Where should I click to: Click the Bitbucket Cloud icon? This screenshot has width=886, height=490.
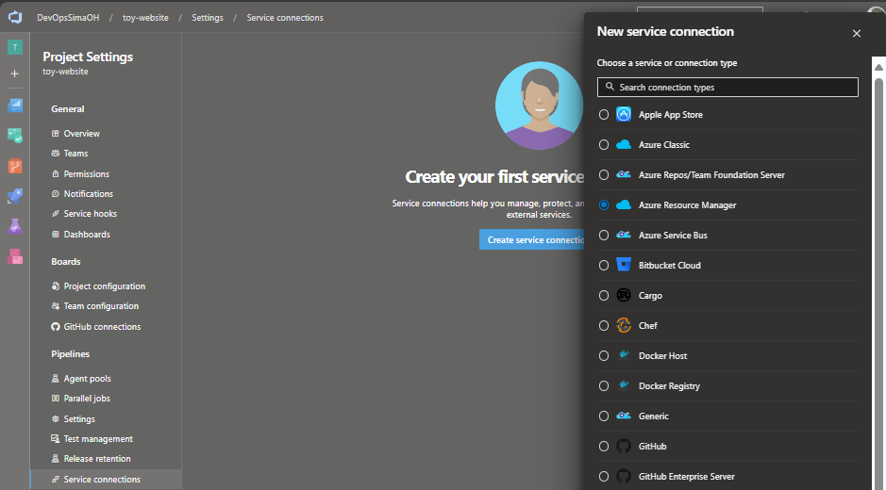[624, 266]
